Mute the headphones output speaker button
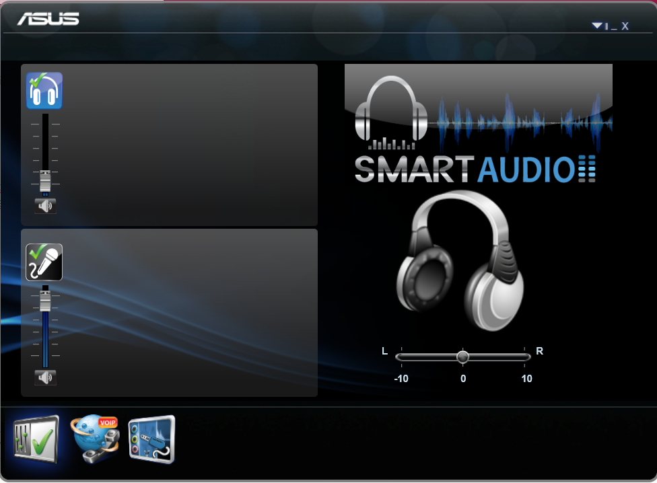This screenshot has height=483, width=657. [45, 206]
